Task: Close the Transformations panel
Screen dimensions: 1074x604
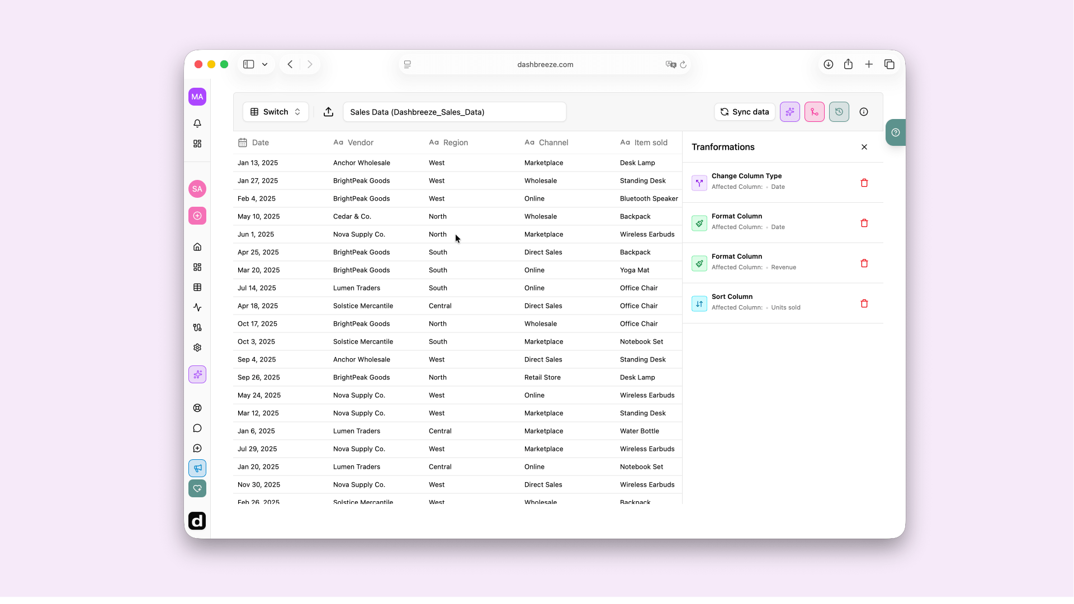Action: [864, 147]
